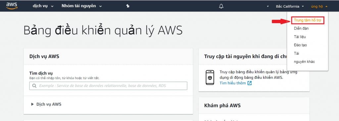Open the Nhóm tài nguyên dropdown
This screenshot has width=339, height=121.
point(81,6)
